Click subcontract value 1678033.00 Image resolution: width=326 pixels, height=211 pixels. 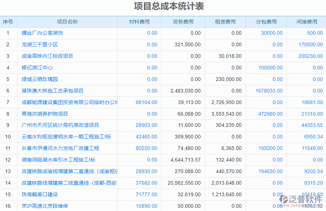pos(269,91)
